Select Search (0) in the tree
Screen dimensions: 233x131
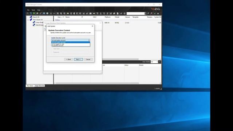pos(36,17)
